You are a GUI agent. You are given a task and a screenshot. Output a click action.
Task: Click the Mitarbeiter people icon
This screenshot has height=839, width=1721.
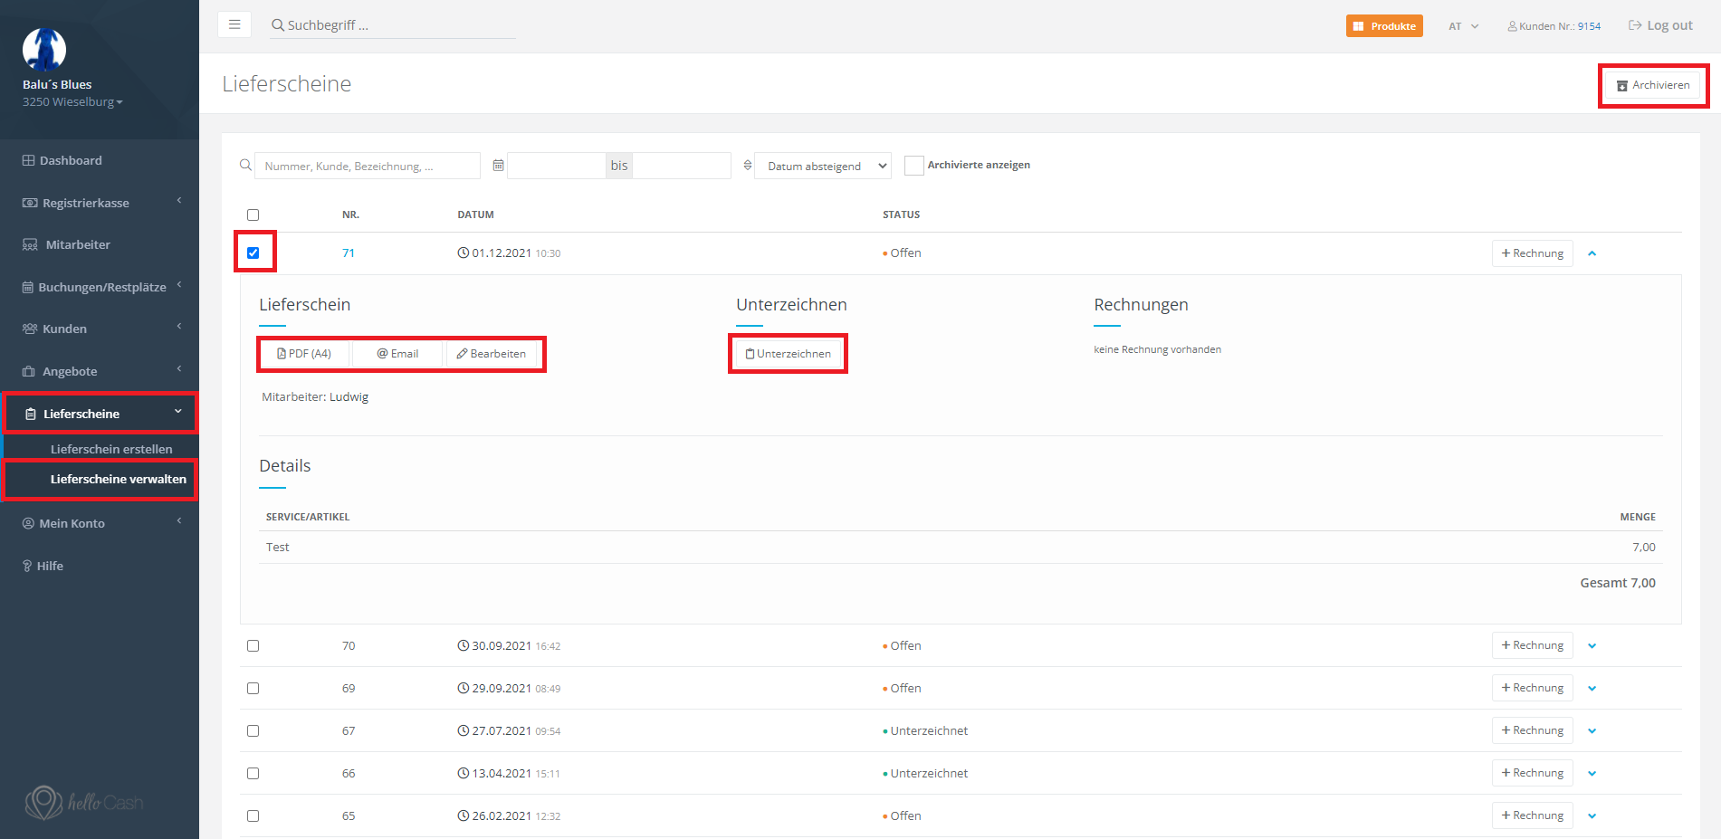pos(31,245)
